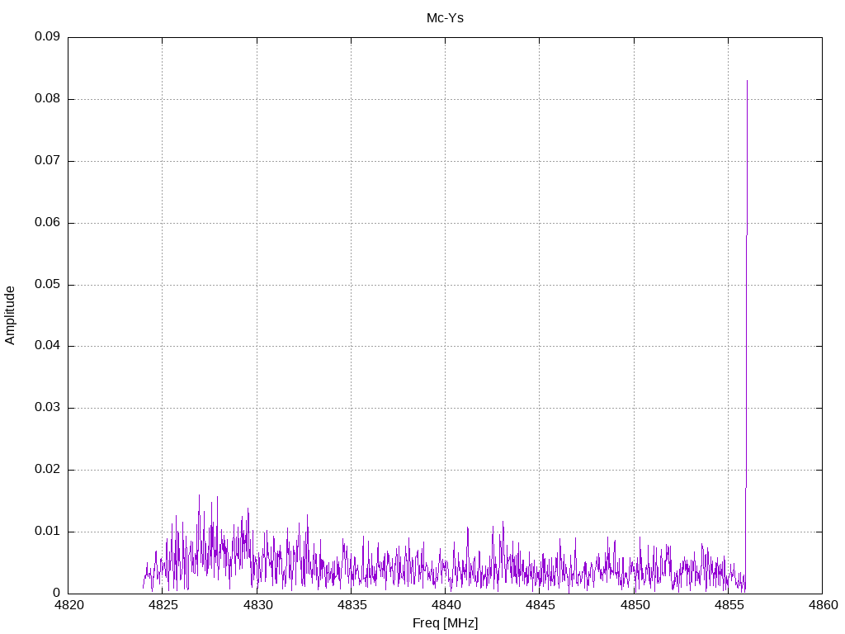Click the 4830 x-axis tick label
The width and height of the screenshot is (845, 634).
coord(257,605)
